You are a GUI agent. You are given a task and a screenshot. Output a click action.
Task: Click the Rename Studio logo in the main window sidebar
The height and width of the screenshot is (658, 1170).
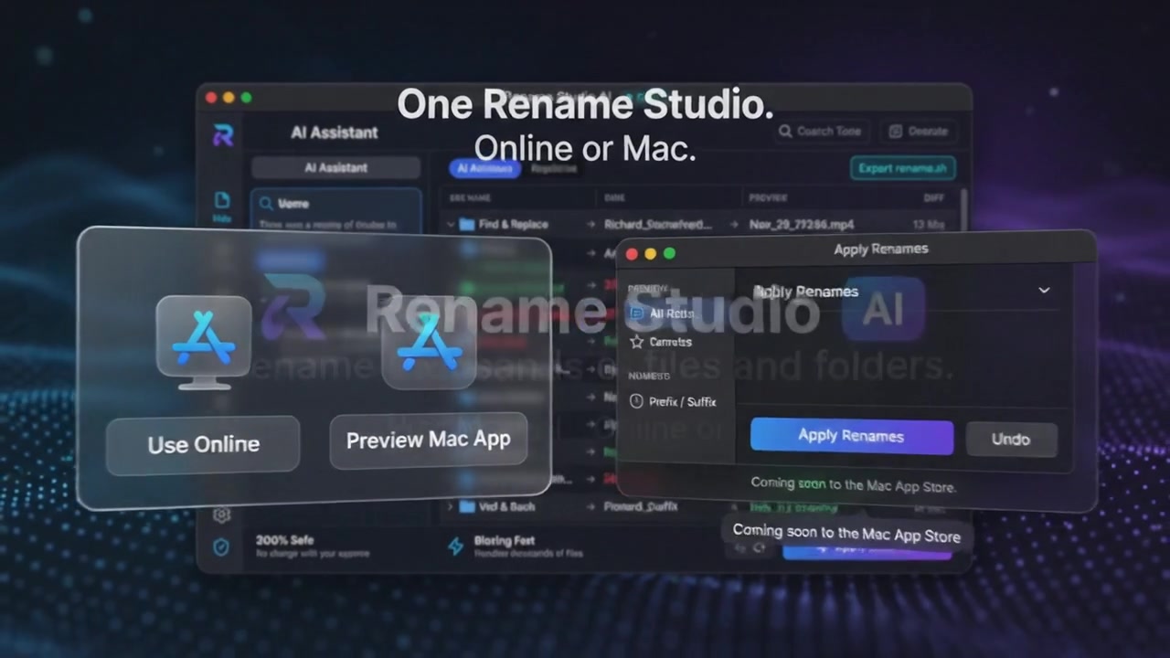point(223,135)
